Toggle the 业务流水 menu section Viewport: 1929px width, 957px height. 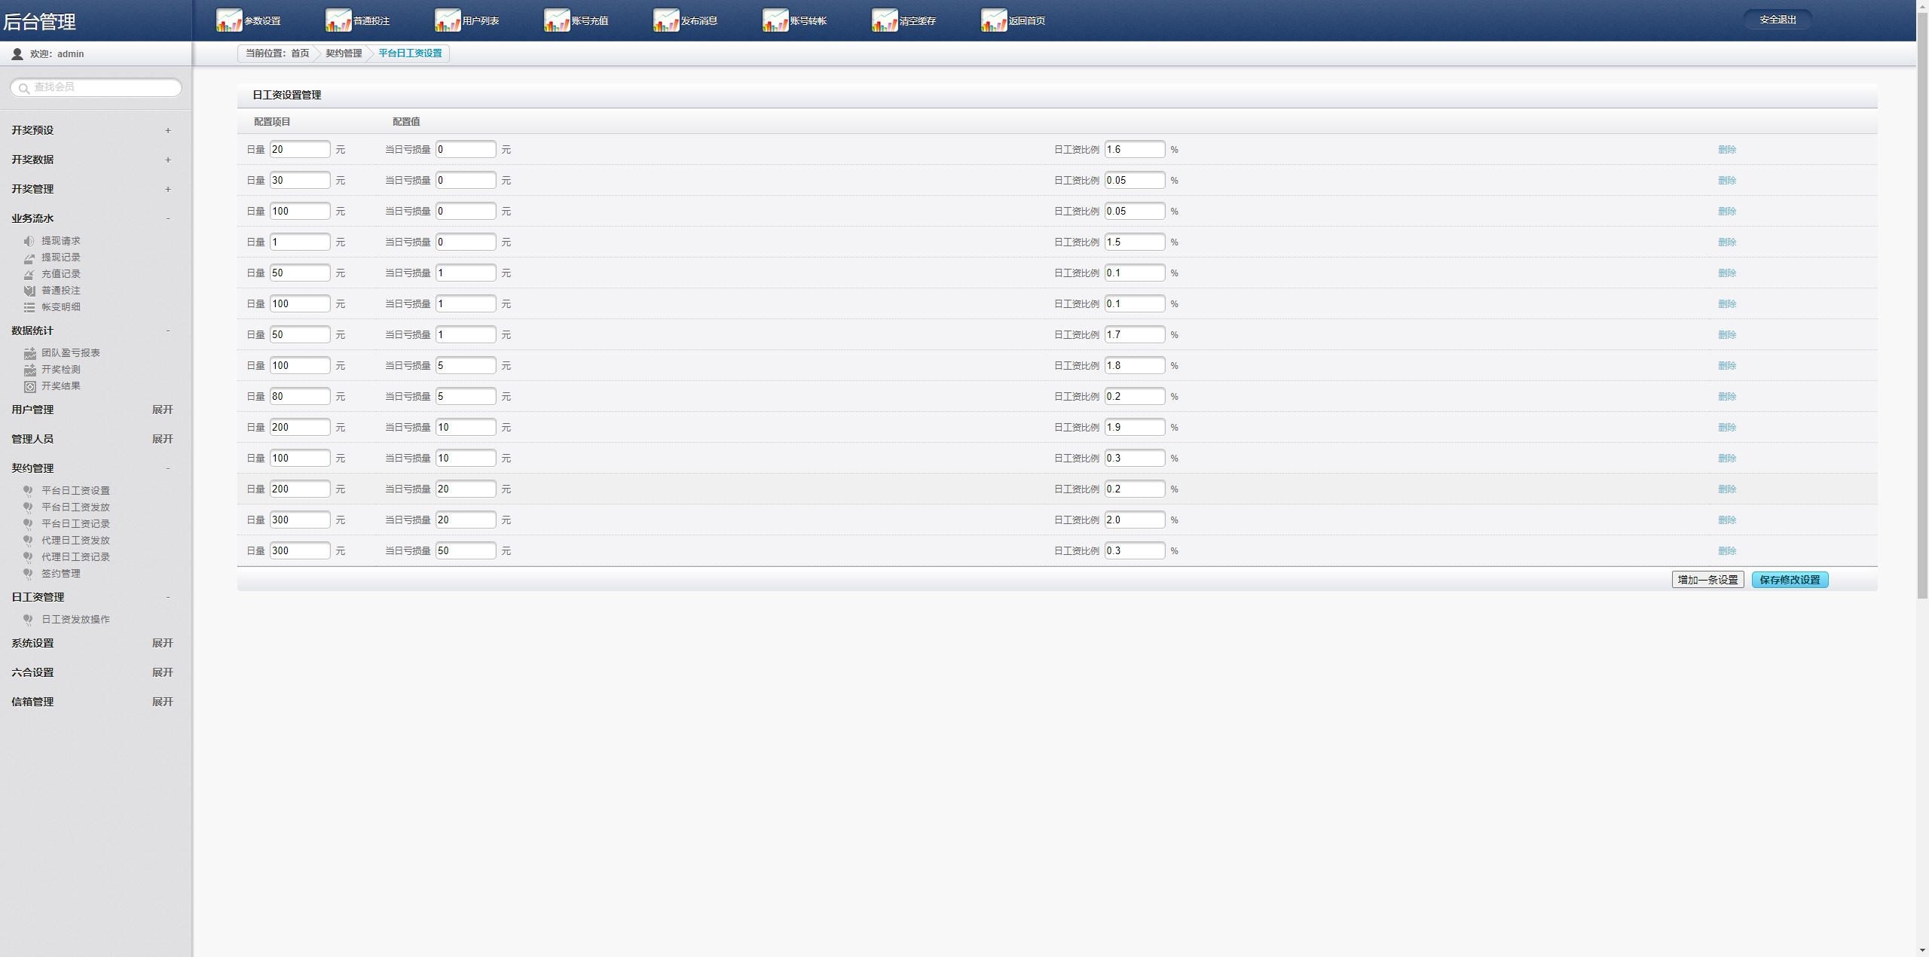[x=92, y=218]
